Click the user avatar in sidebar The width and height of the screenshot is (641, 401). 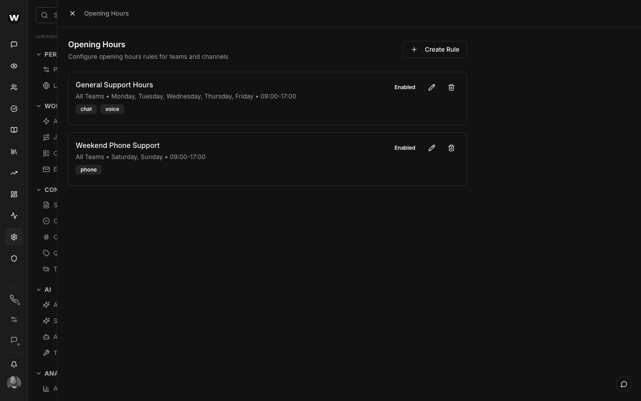14,382
